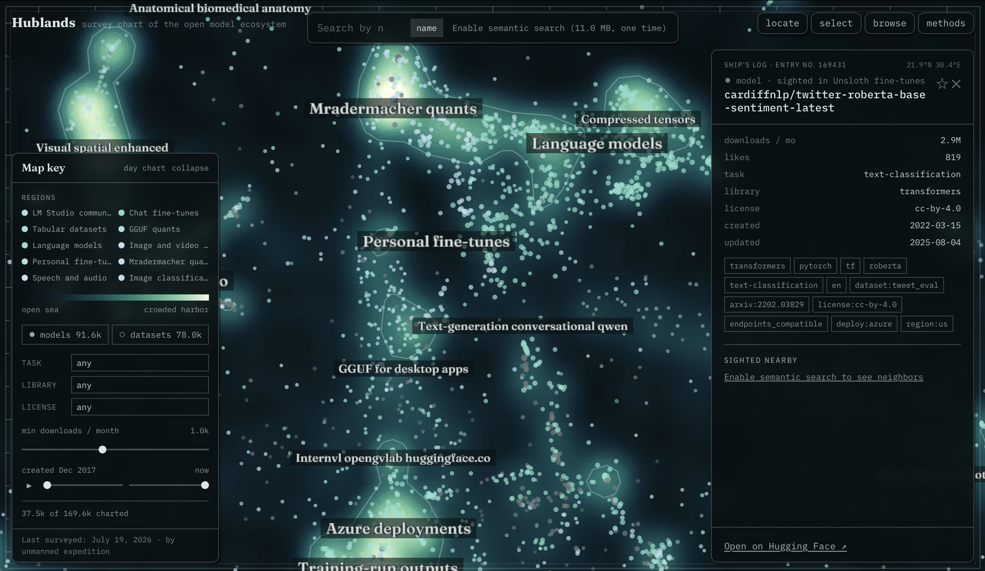Click the Personal fine-tunes map label
Image resolution: width=985 pixels, height=571 pixels.
[x=436, y=241]
